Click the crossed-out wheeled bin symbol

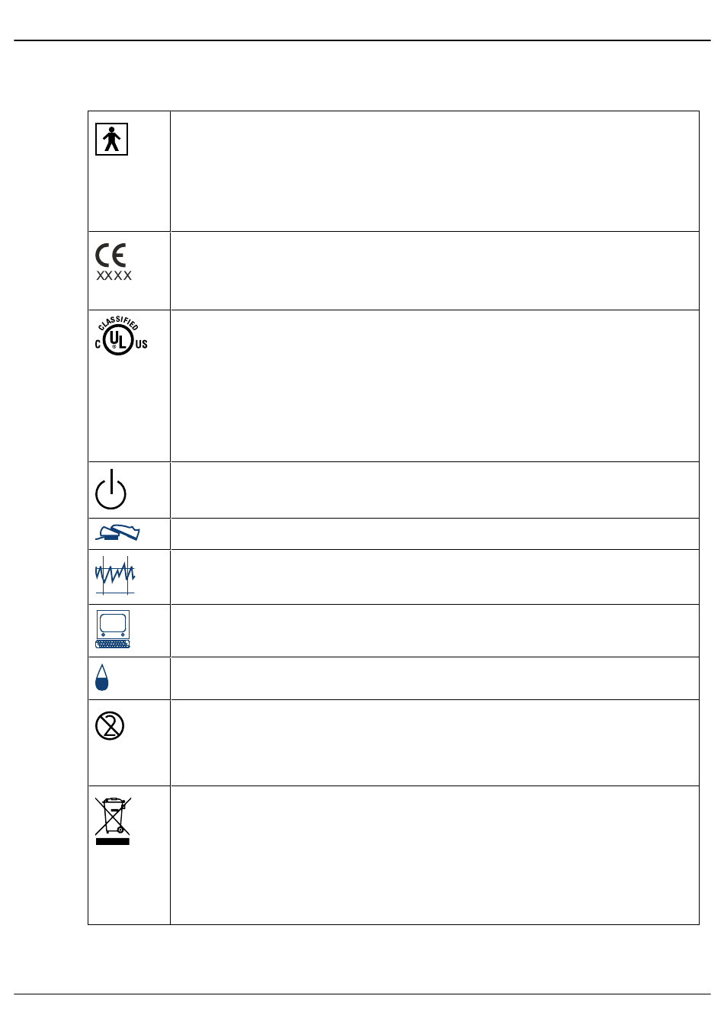(113, 821)
